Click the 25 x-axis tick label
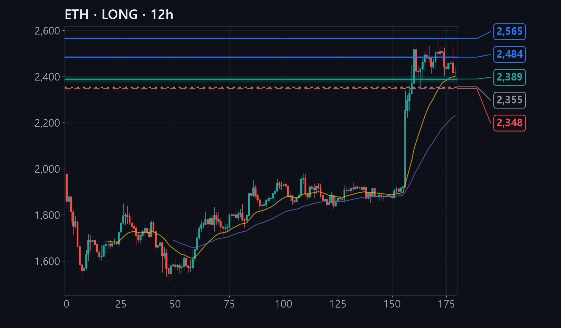The width and height of the screenshot is (561, 328). [x=121, y=304]
